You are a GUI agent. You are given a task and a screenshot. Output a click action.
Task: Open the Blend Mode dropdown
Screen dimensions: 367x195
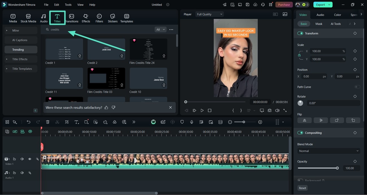tap(329, 151)
